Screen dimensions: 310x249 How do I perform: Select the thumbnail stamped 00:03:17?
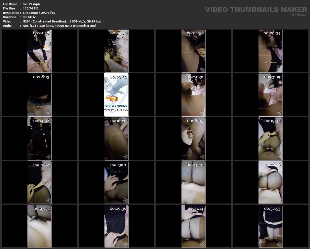pyautogui.click(x=116, y=51)
